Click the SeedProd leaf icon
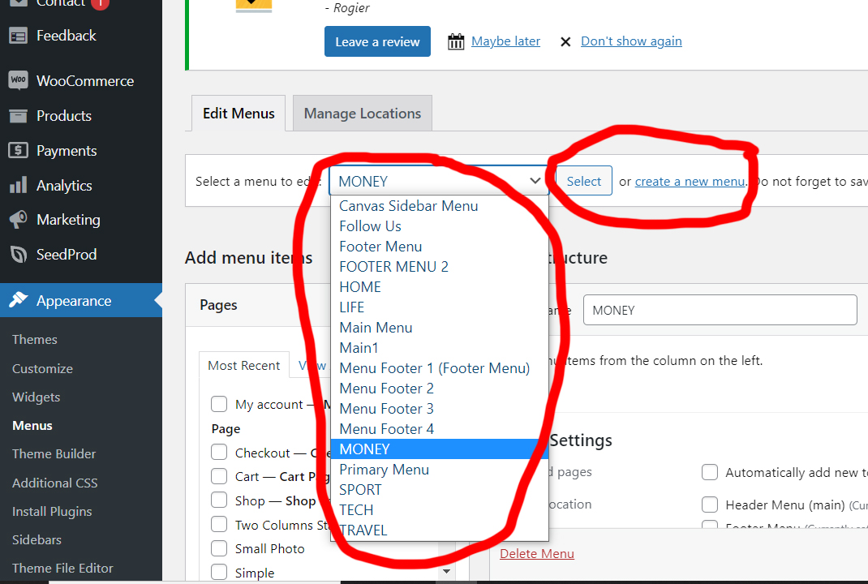This screenshot has width=868, height=584. coord(19,255)
